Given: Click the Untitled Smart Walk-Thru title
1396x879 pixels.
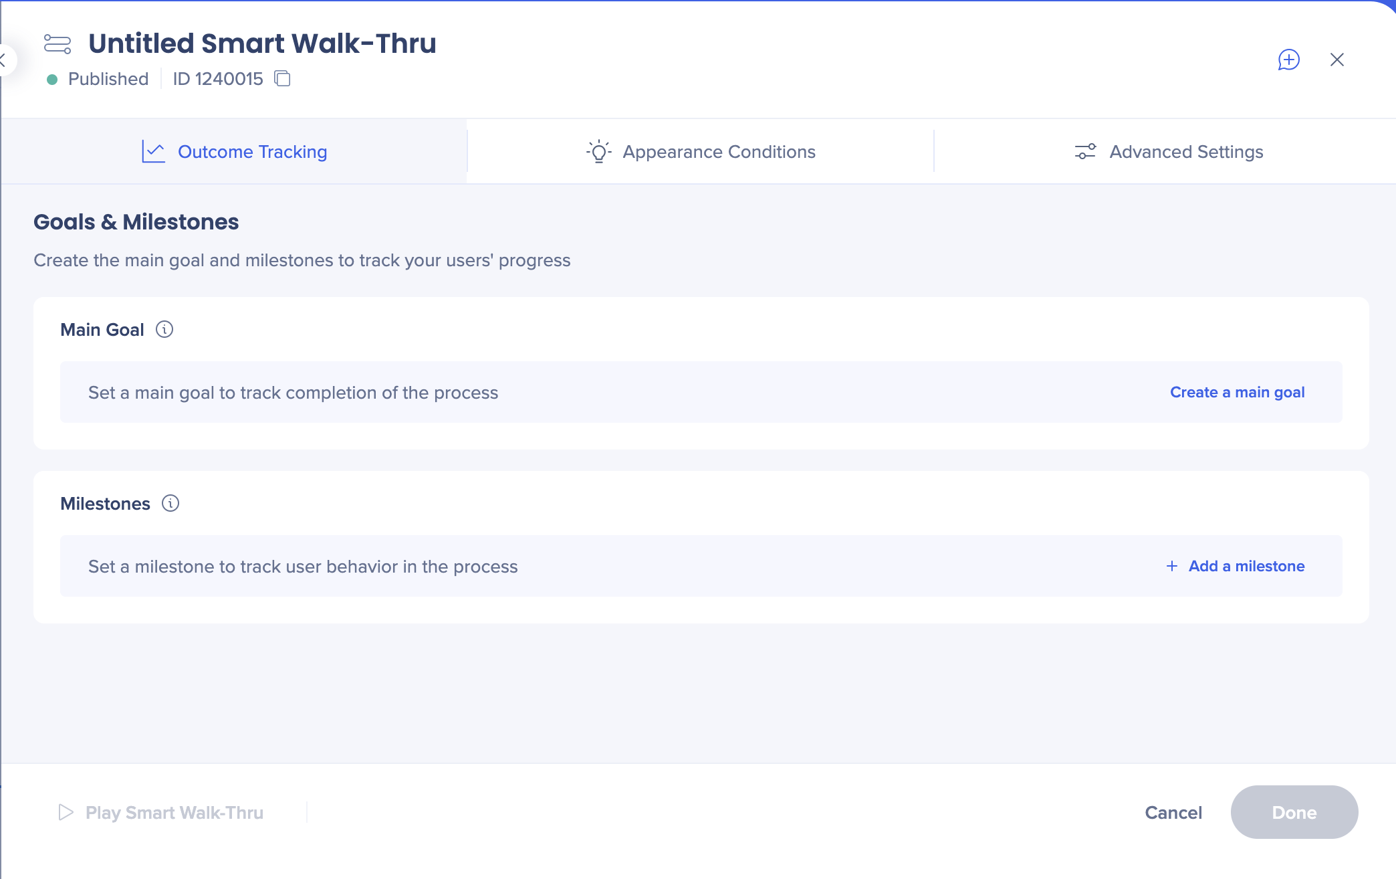Looking at the screenshot, I should tap(262, 43).
